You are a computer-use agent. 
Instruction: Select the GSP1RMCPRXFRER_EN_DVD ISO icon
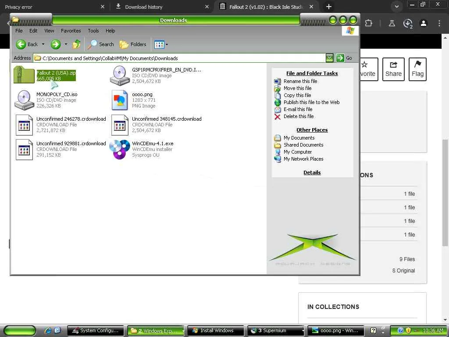pyautogui.click(x=120, y=75)
